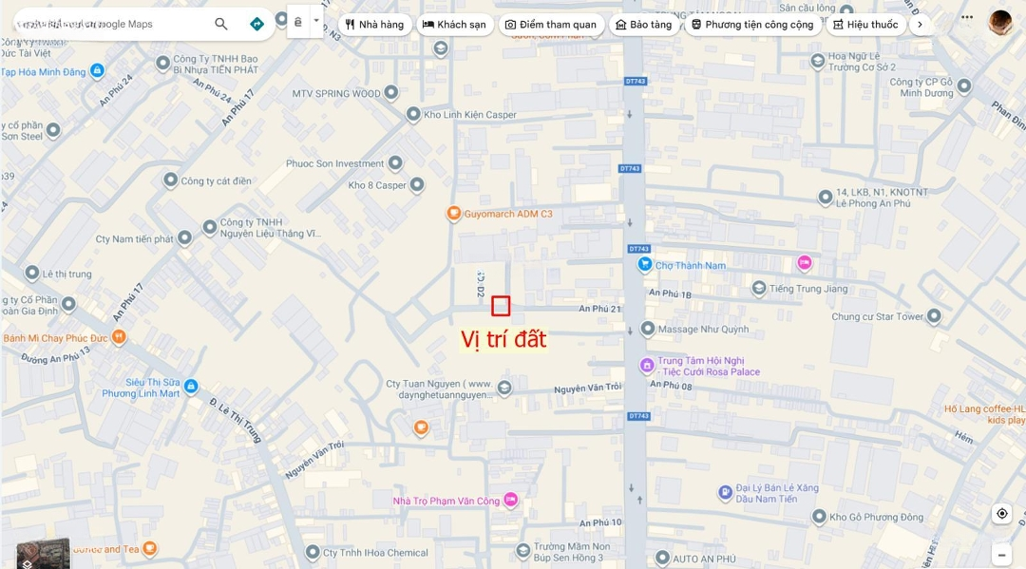Select the Siêu Thị Sữa Phương Linh Mart marker
Viewport: 1026px width, 569px height.
click(191, 386)
